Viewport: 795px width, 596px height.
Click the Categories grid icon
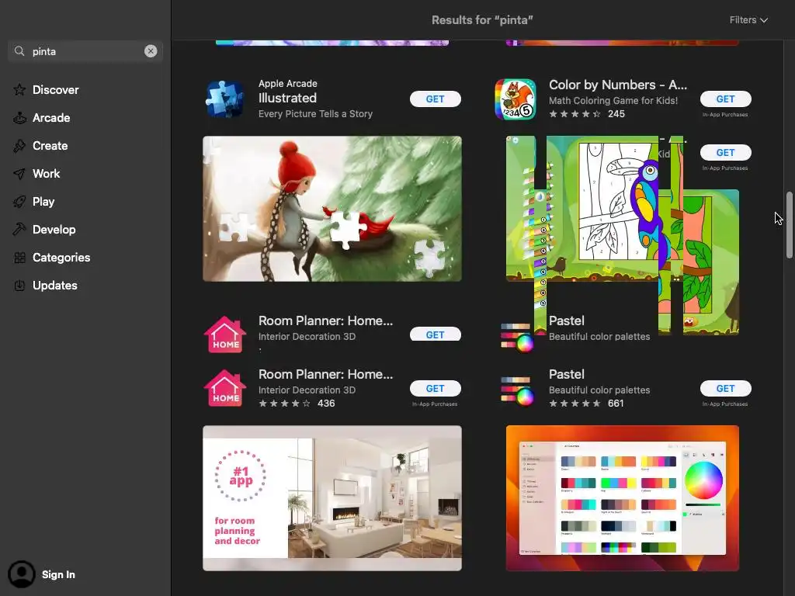19,258
